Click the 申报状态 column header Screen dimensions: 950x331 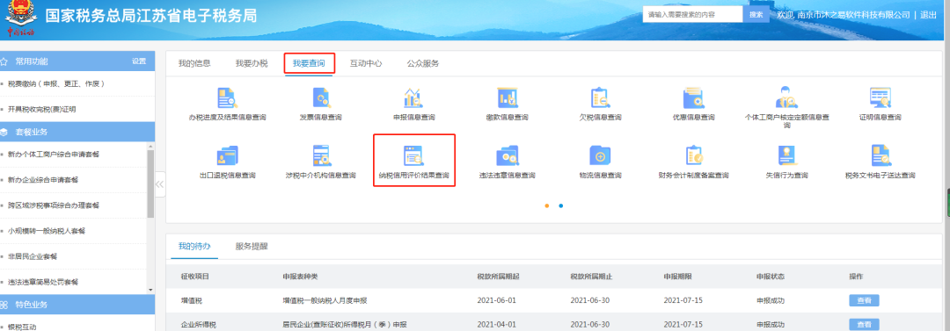pyautogui.click(x=770, y=277)
